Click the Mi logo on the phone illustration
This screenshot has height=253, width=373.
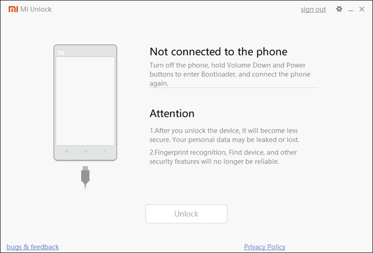coord(61,53)
